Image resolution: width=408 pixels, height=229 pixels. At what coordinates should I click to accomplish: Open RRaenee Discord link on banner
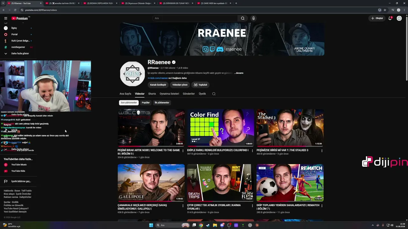(x=220, y=49)
